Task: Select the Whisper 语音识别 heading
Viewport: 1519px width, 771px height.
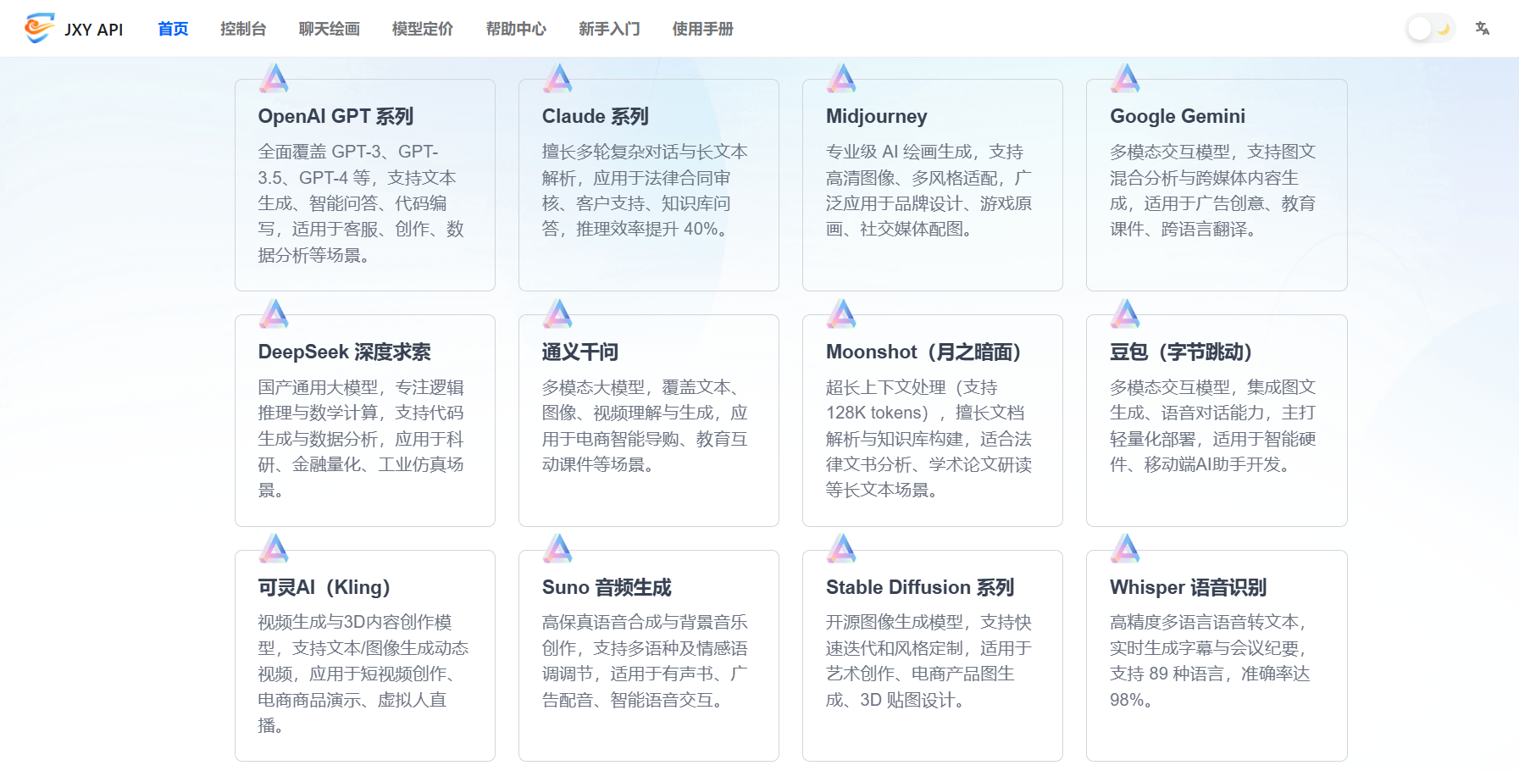Action: pyautogui.click(x=1189, y=587)
